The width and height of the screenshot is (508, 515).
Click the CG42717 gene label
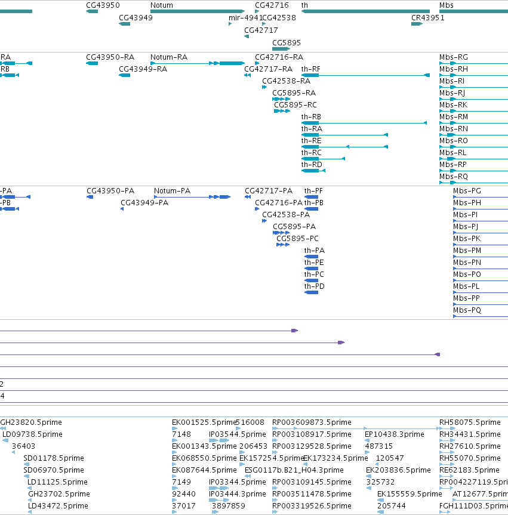click(261, 30)
